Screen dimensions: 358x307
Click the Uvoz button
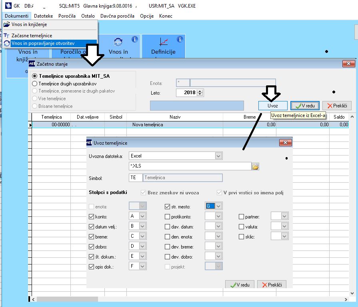[273, 106]
